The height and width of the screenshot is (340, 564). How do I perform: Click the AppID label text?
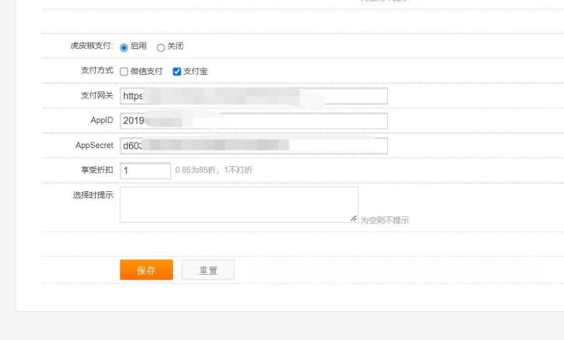(102, 120)
